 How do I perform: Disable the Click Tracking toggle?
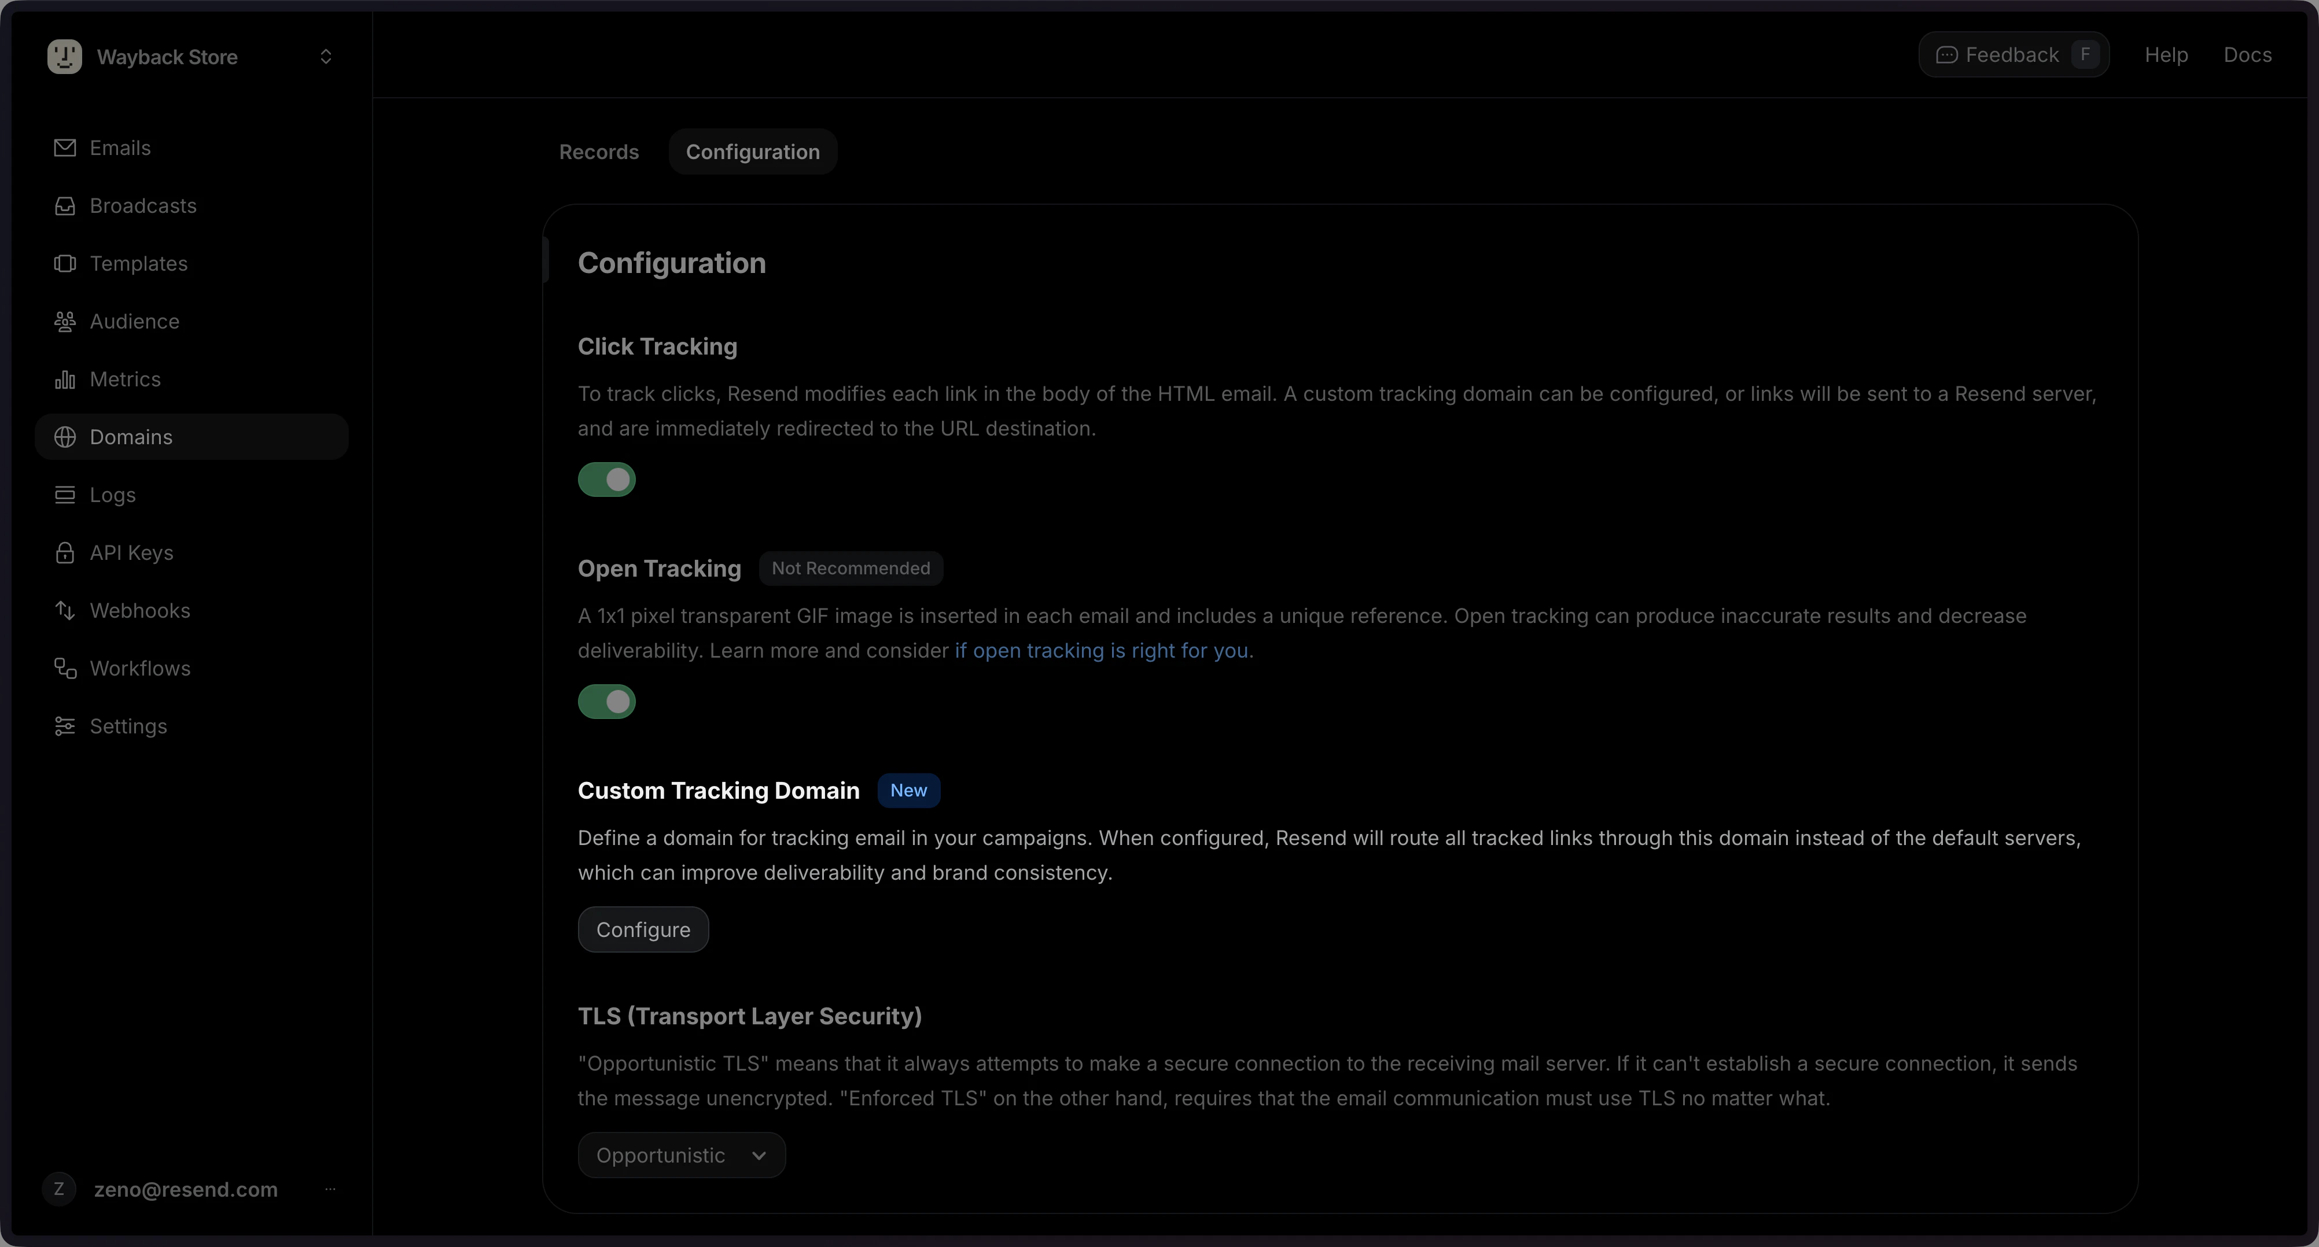point(607,479)
